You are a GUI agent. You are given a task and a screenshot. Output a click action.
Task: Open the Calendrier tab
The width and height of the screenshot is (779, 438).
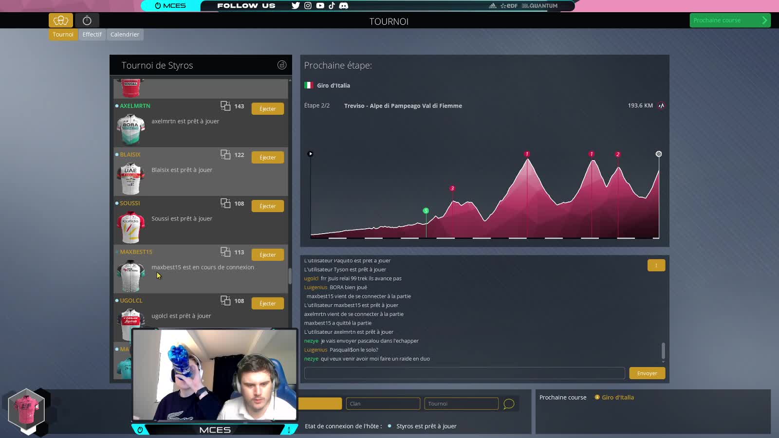[125, 35]
